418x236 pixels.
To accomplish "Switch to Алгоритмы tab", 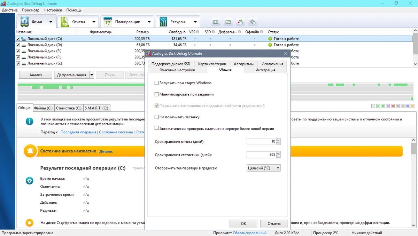I will pyautogui.click(x=244, y=64).
